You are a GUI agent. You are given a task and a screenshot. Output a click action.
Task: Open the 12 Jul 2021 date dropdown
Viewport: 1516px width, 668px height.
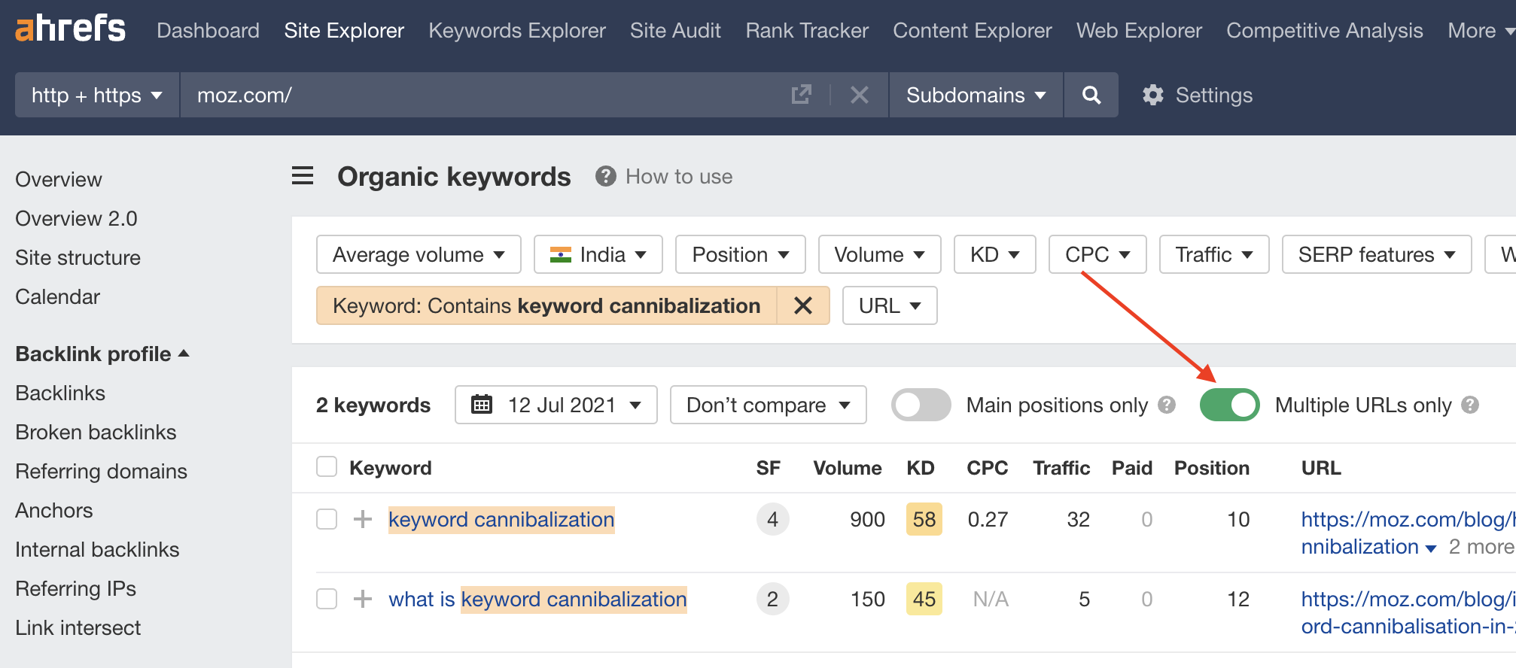(x=556, y=405)
